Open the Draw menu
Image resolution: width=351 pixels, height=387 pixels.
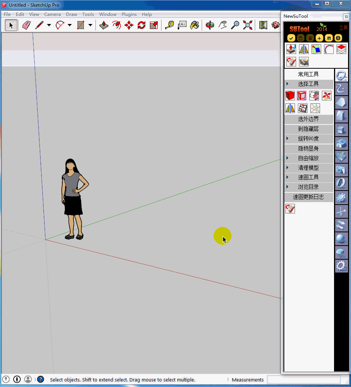pyautogui.click(x=72, y=14)
